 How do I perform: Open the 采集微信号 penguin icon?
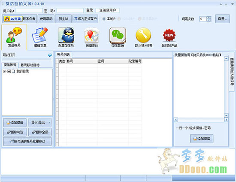[x=66, y=37]
